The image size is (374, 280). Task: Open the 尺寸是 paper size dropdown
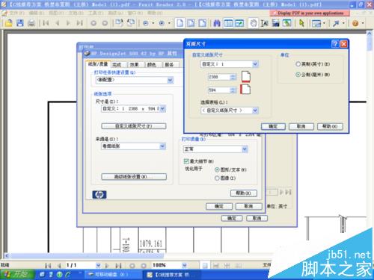tap(162, 109)
